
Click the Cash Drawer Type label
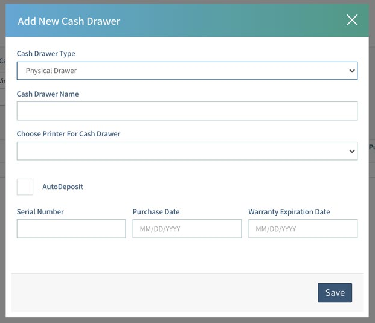click(x=46, y=54)
